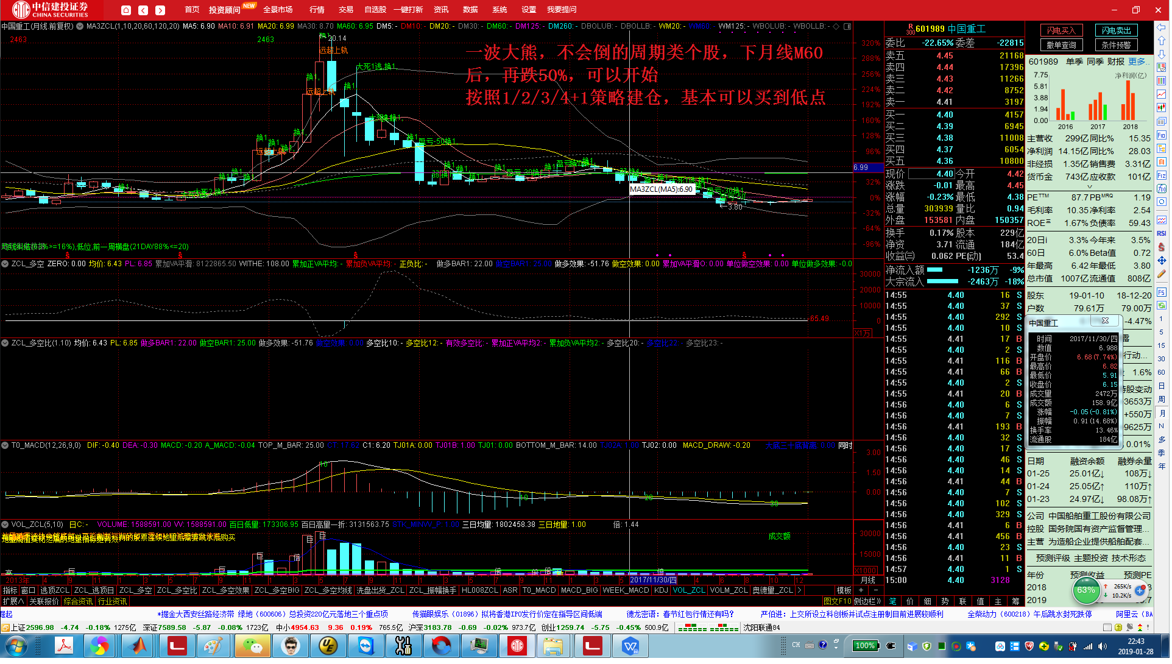Click the left arrow icon in right sidebar
The image size is (1172, 664).
(1162, 27)
